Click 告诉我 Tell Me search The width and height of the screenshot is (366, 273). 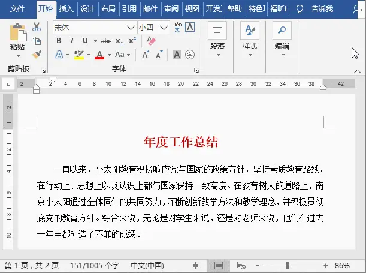tap(322, 9)
